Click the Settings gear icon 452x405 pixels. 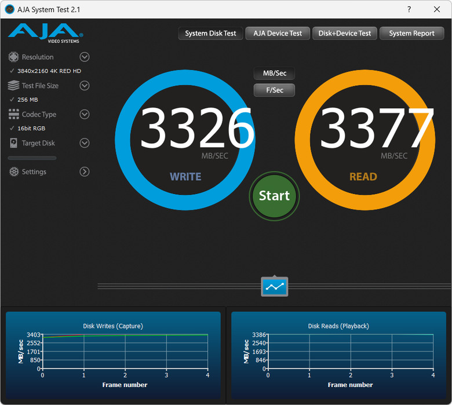pos(14,172)
